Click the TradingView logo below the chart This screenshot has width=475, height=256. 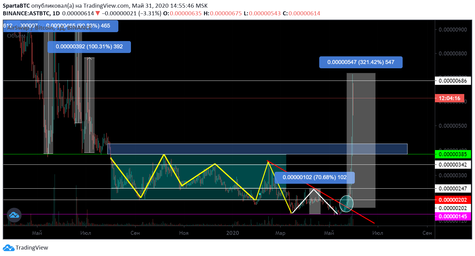(25, 247)
